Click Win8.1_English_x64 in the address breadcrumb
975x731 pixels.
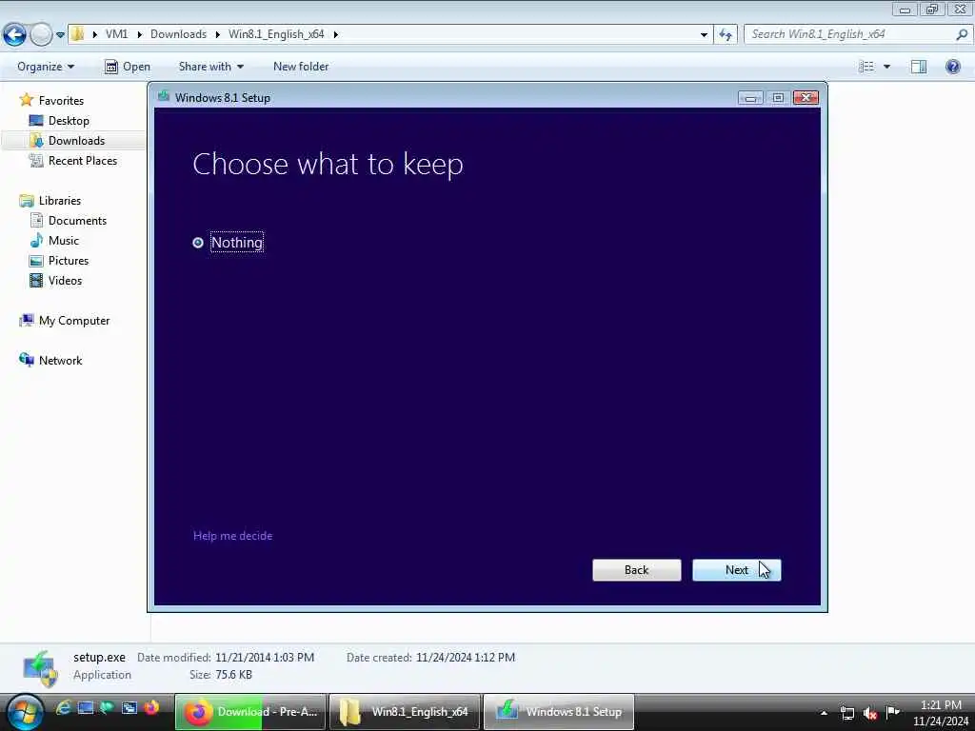(276, 34)
